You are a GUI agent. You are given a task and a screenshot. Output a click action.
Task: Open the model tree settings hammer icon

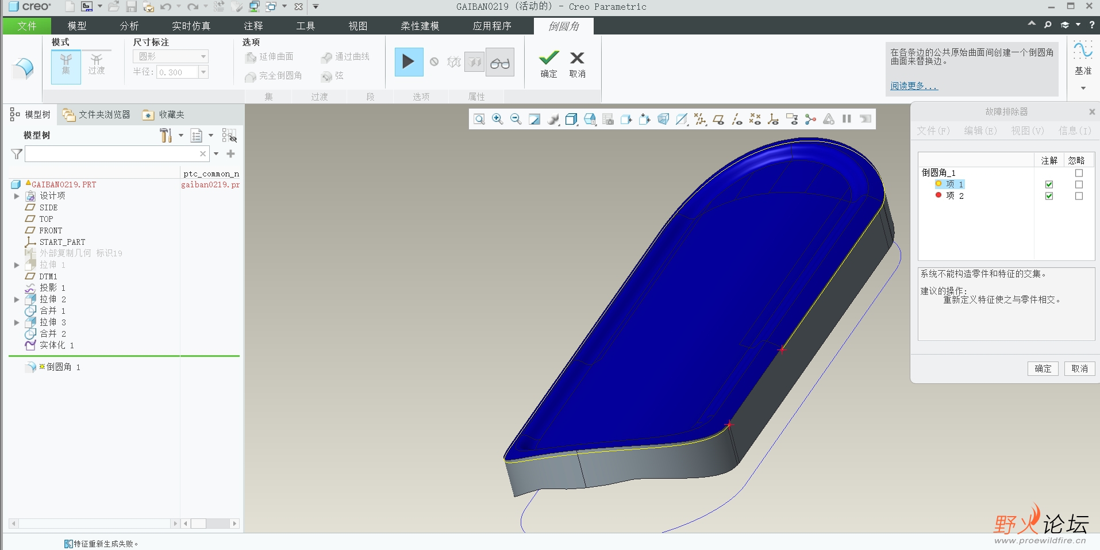click(x=166, y=135)
